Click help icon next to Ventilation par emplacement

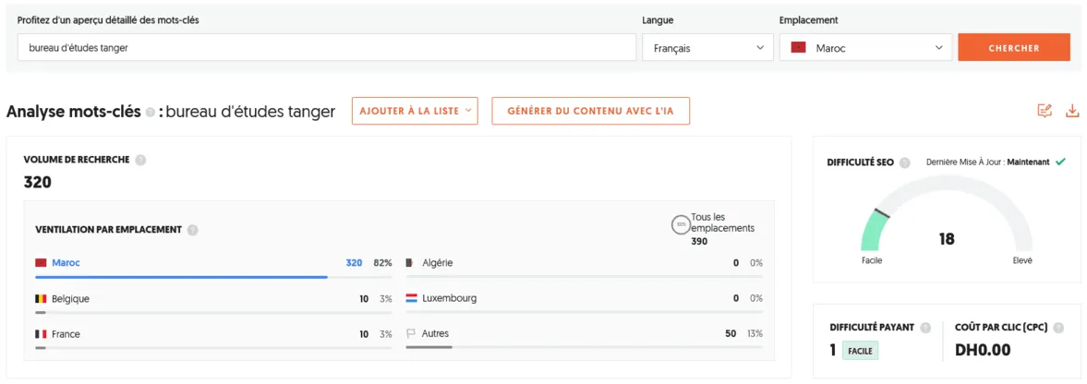(x=193, y=230)
